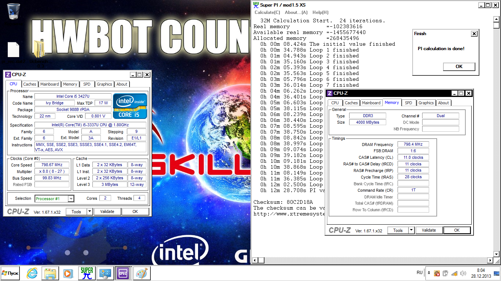Click CPU-Z Z icon in Memory window title

(x=330, y=93)
